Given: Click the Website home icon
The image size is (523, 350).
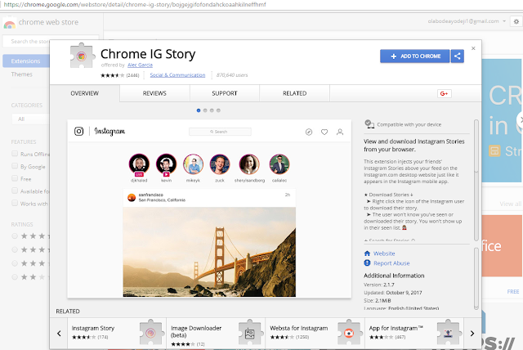Looking at the screenshot, I should (367, 254).
